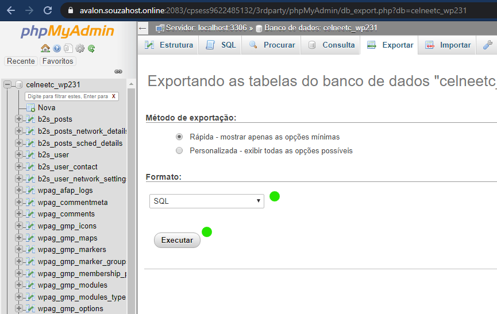Click the Favoritos button
This screenshot has width=497, height=314.
click(57, 61)
